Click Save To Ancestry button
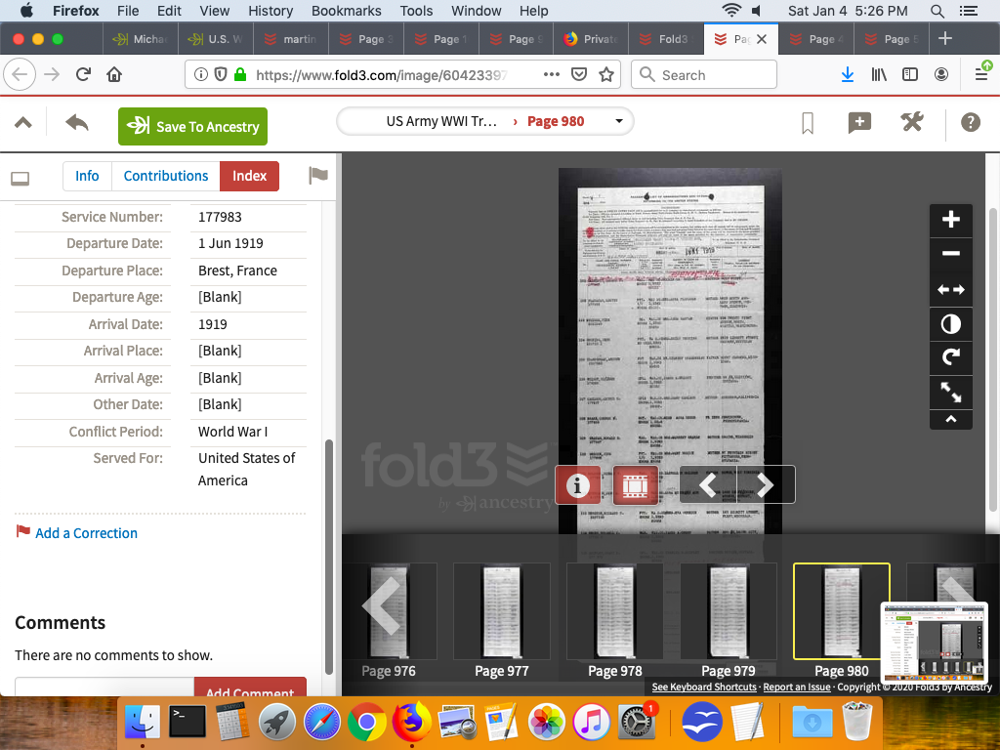 tap(192, 126)
